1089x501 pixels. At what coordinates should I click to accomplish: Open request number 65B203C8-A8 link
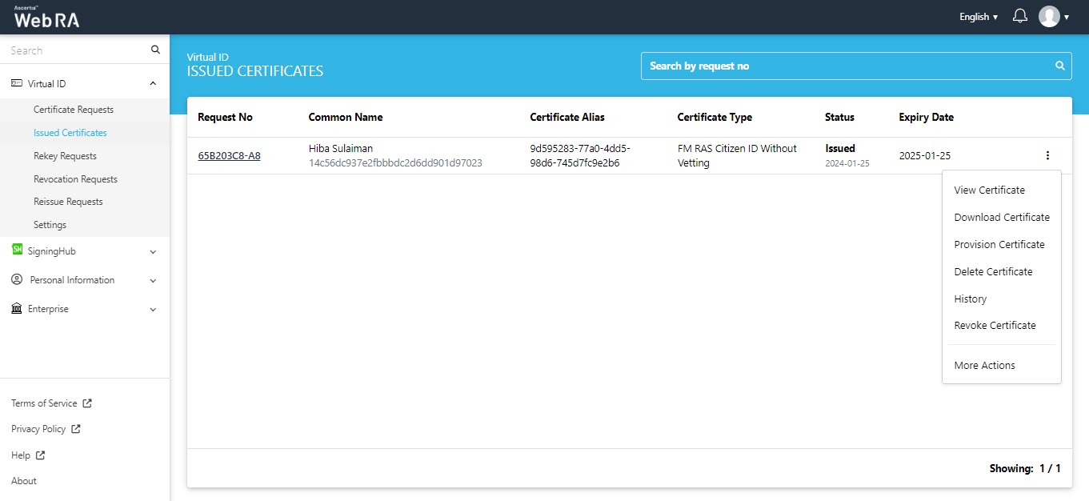(229, 156)
